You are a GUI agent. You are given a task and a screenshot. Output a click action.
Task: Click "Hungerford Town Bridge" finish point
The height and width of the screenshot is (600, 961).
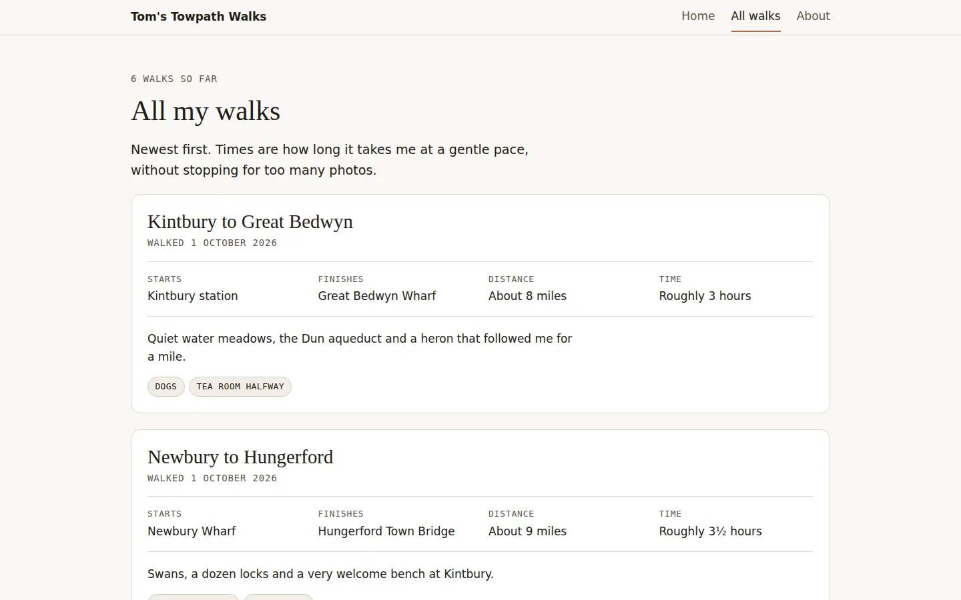386,531
